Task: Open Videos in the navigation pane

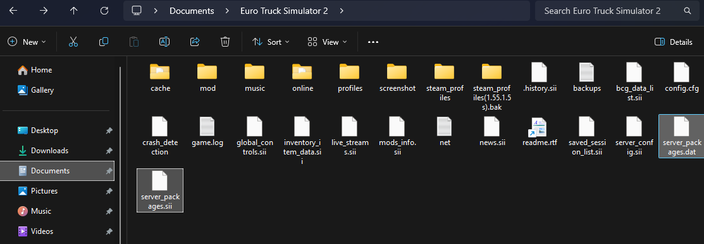Action: [35, 231]
